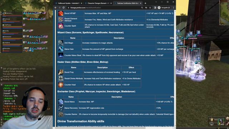The height and width of the screenshot is (129, 229).
Task: Click the Counter Barrier skill icon
Action: click(x=61, y=114)
